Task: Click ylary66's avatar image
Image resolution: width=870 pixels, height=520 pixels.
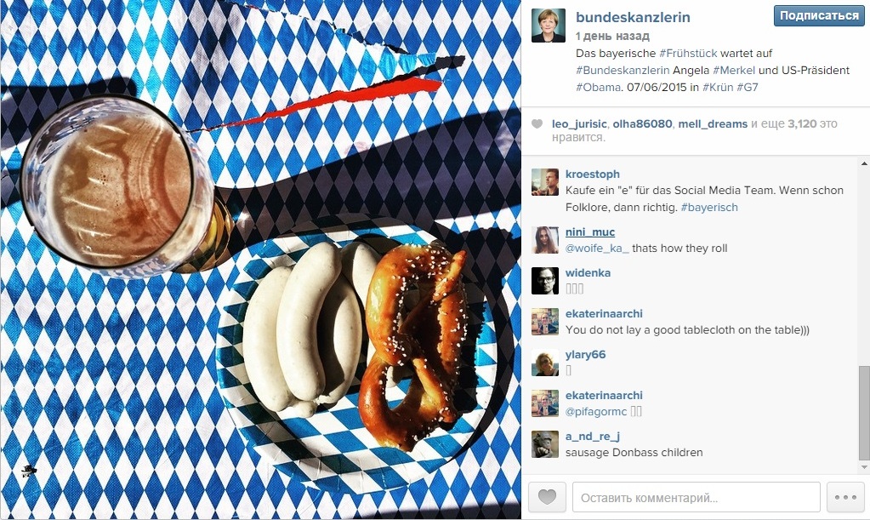Action: coord(545,363)
